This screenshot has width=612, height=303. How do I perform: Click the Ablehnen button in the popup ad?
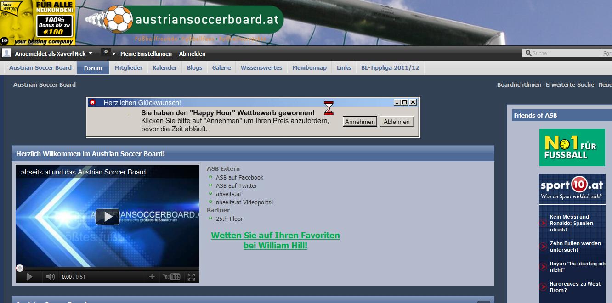coord(397,122)
